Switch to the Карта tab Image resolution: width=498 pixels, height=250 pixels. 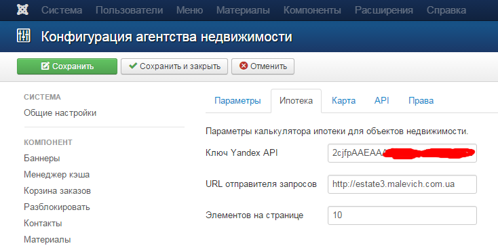coord(343,101)
